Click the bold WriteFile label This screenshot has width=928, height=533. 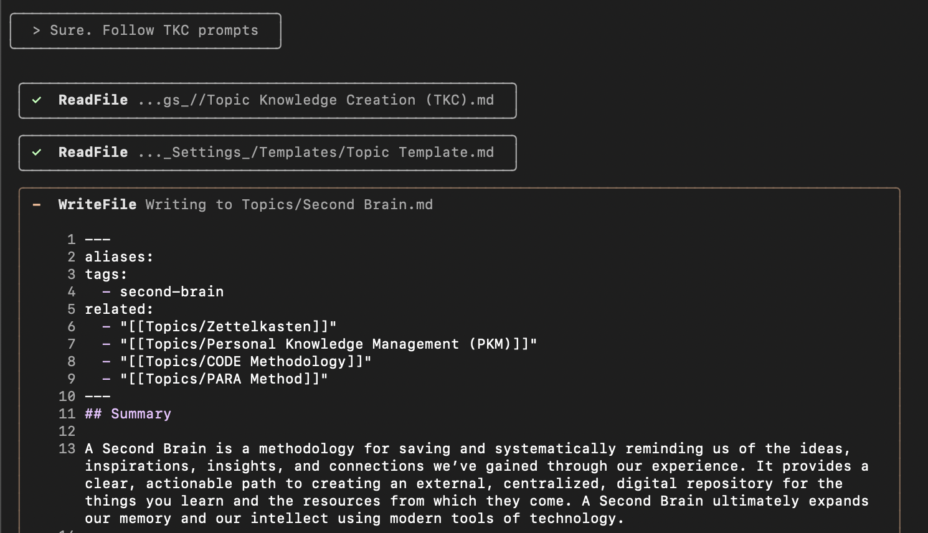click(97, 205)
